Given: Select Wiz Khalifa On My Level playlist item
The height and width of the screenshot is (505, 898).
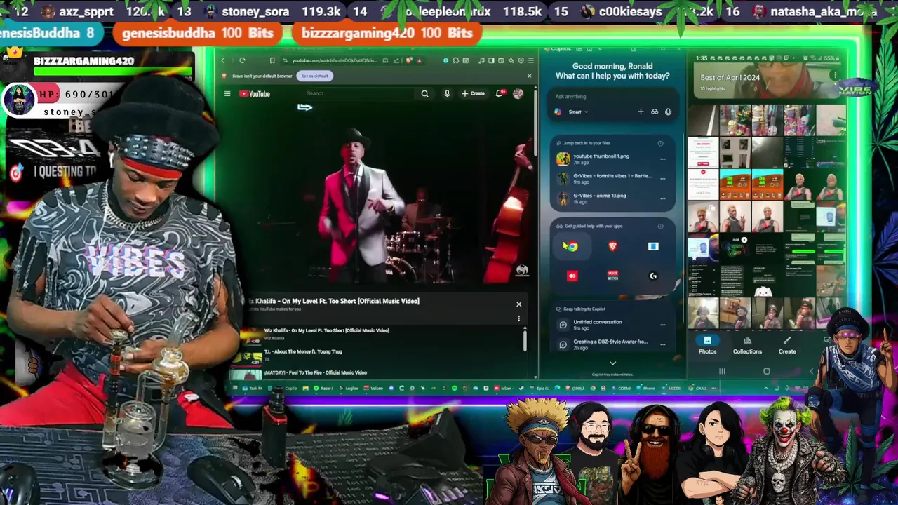Looking at the screenshot, I should (x=379, y=333).
